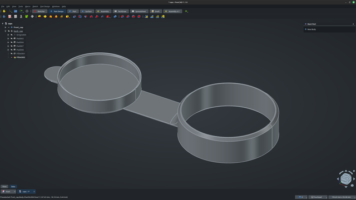Click the Create Body icon in toolbar

coord(4,17)
